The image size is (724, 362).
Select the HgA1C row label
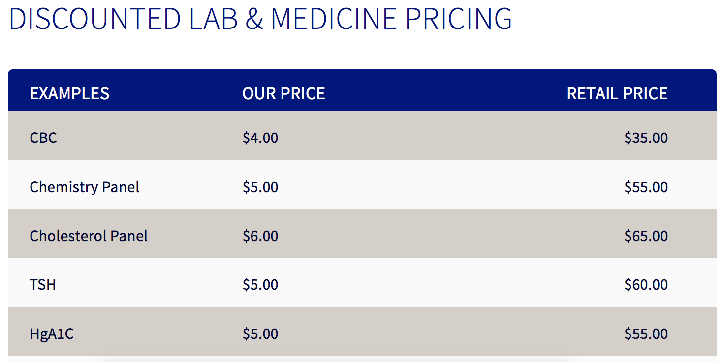point(52,334)
